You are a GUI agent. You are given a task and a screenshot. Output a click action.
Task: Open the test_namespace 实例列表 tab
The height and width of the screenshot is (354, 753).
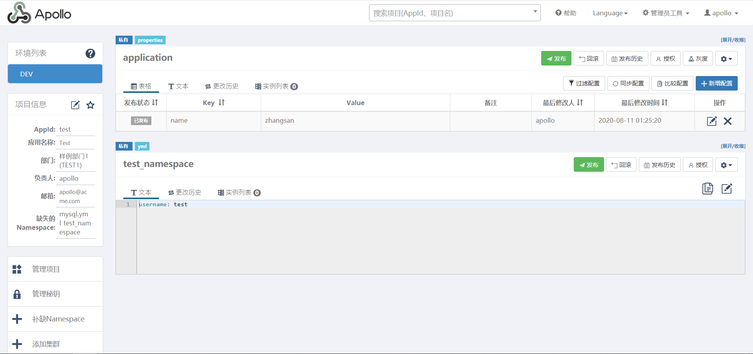pyautogui.click(x=239, y=192)
